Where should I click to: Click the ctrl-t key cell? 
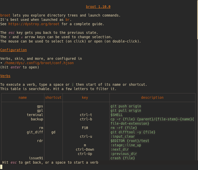[86, 115]
